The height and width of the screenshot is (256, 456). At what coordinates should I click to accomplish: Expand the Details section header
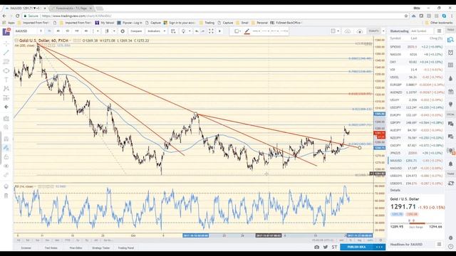pos(416,190)
